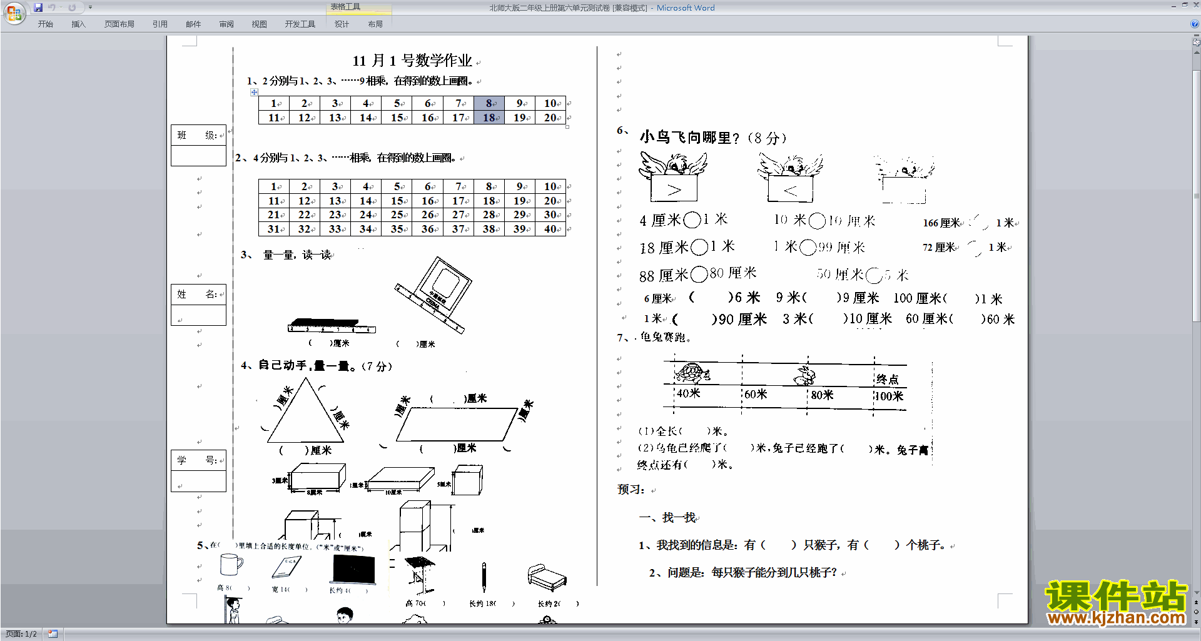The image size is (1201, 641).
Task: Click the blackboard picture in question 5
Action: (353, 569)
